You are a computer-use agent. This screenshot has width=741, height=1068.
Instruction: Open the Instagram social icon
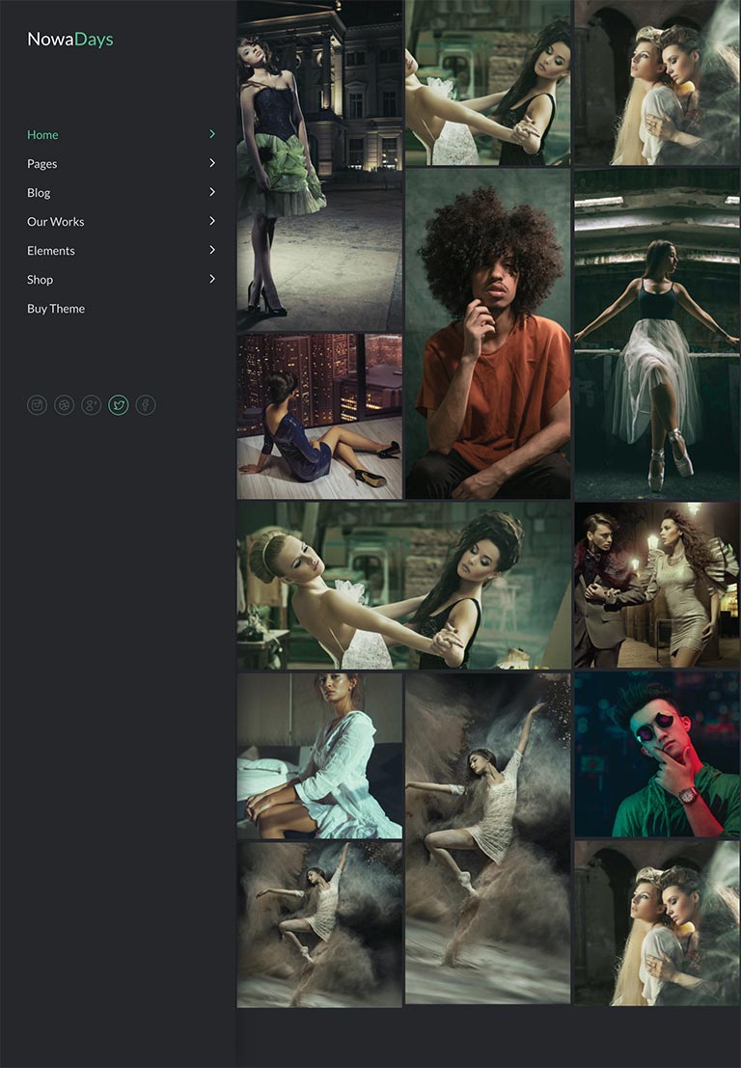click(37, 405)
